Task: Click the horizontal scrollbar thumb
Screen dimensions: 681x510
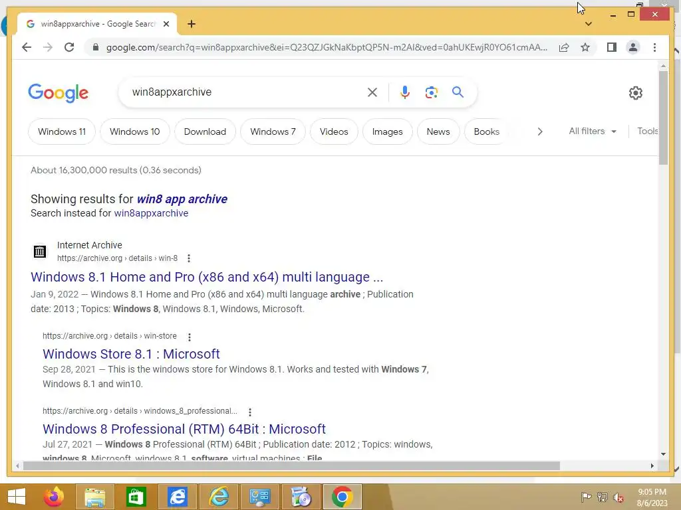Action: point(291,466)
